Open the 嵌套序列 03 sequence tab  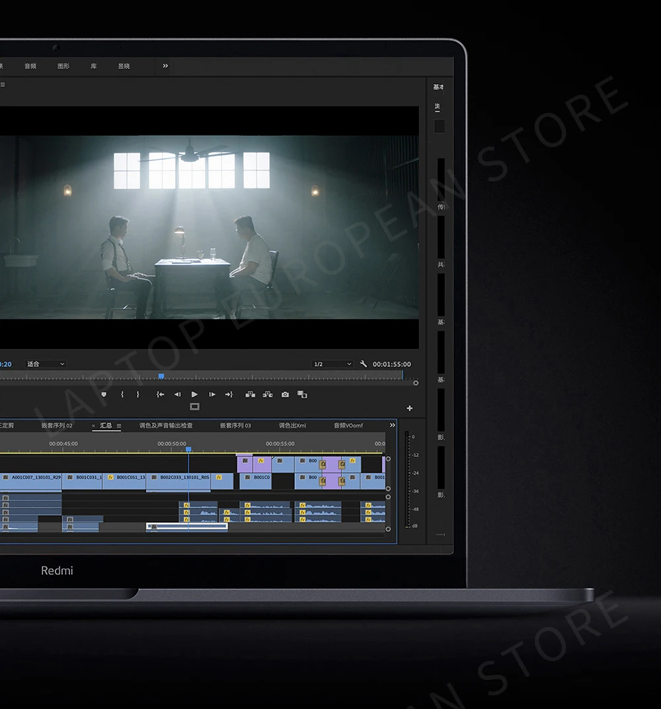click(235, 425)
